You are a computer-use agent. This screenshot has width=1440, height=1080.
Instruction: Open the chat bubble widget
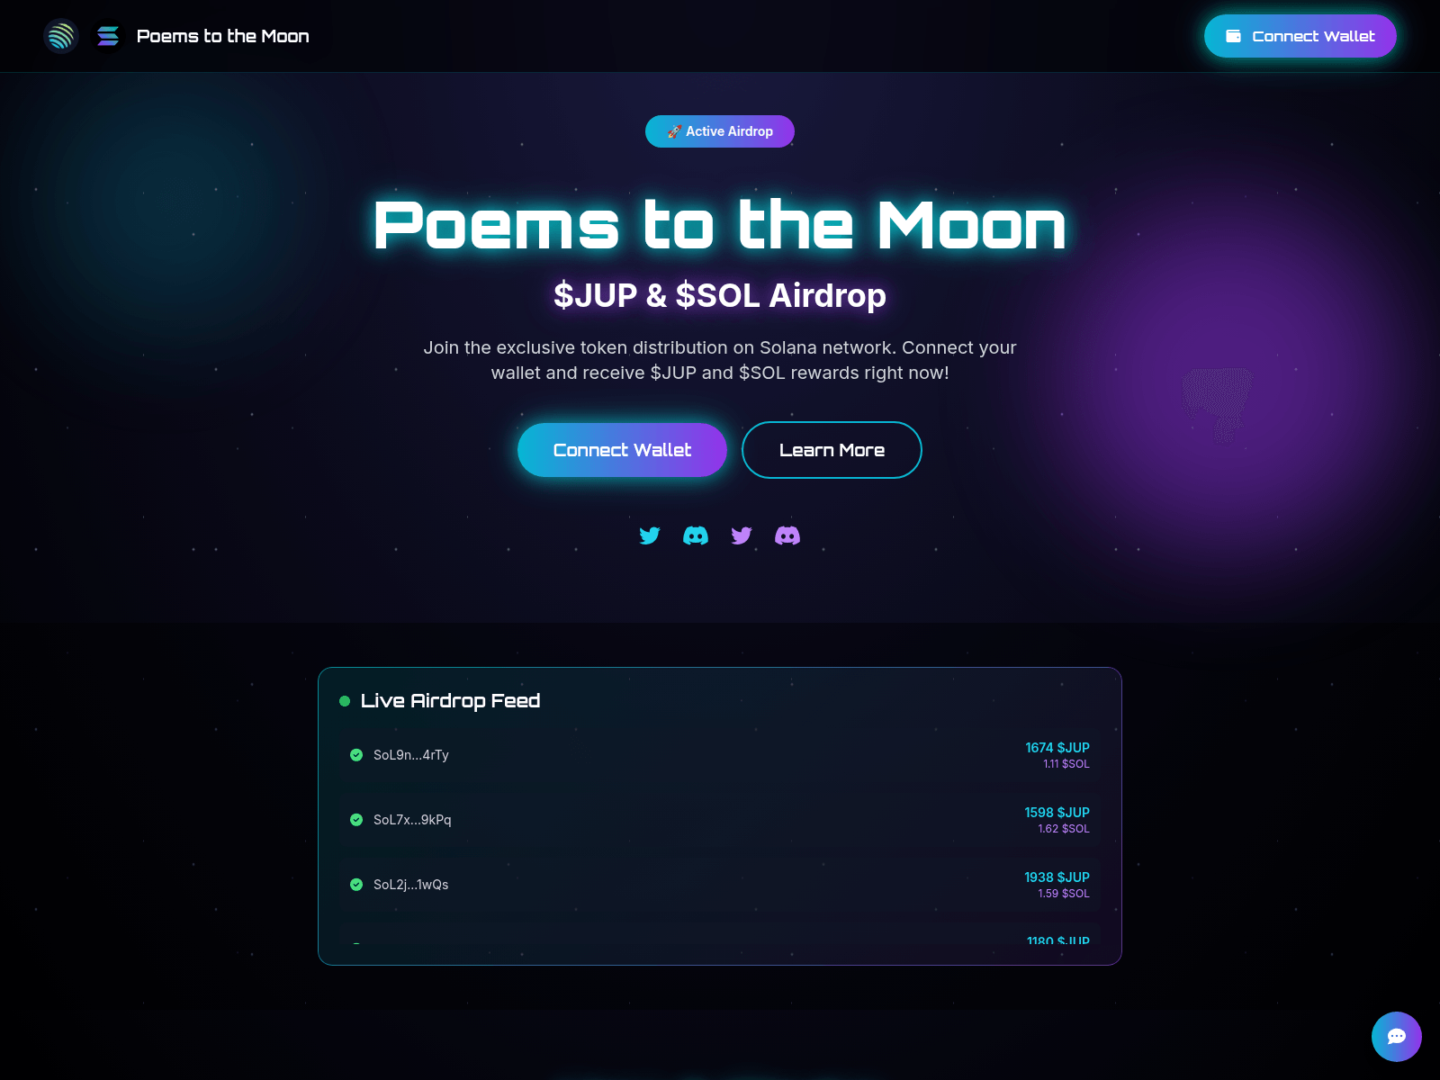[x=1396, y=1036]
